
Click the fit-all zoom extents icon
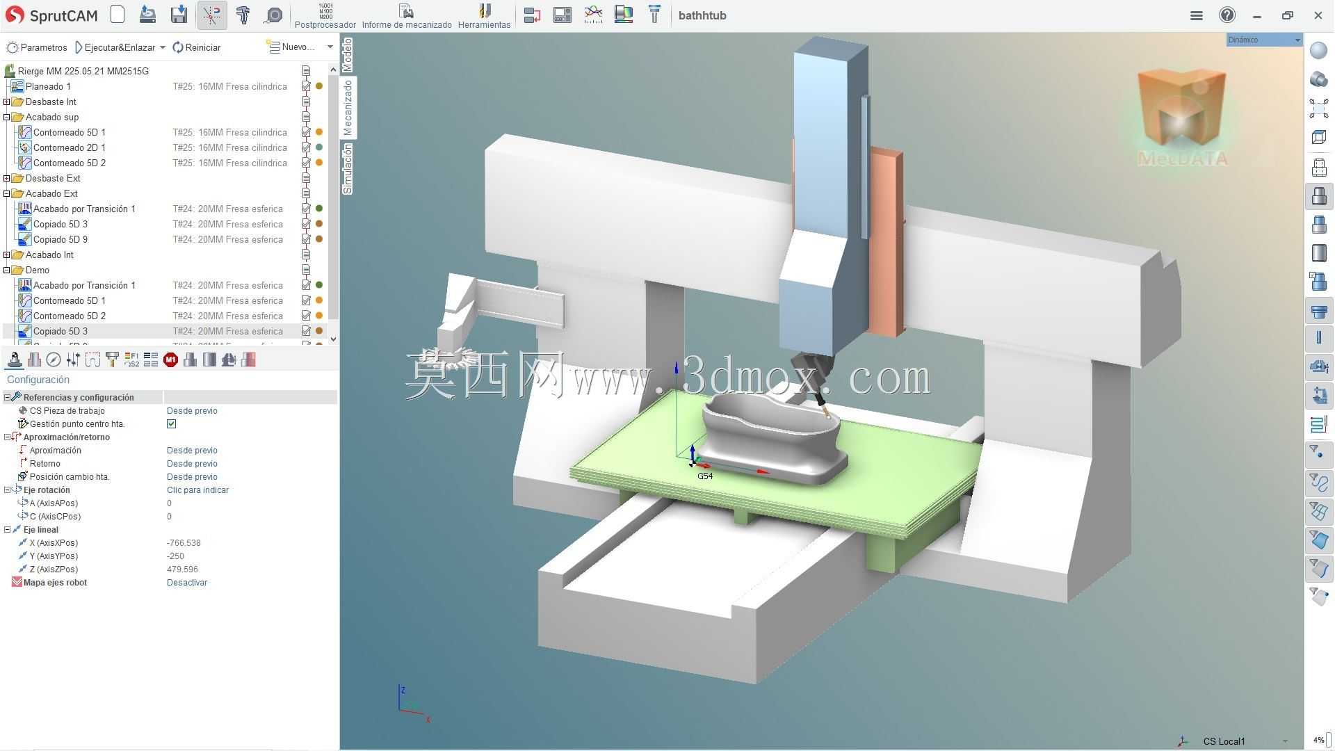point(1318,108)
